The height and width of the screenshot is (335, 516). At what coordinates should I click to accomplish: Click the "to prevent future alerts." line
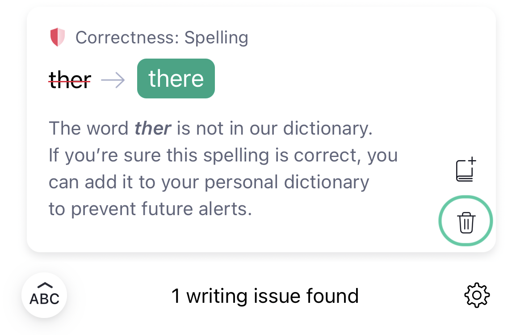pyautogui.click(x=150, y=209)
